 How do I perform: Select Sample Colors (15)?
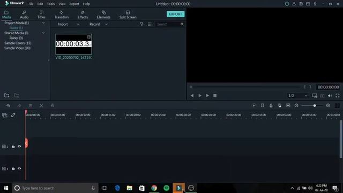(18, 43)
